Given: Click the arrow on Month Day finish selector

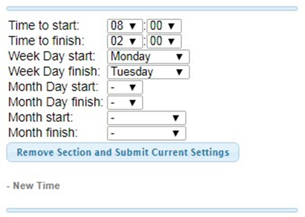Looking at the screenshot, I should pos(132,103).
